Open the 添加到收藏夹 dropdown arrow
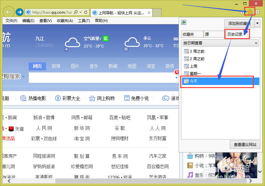 258,24
